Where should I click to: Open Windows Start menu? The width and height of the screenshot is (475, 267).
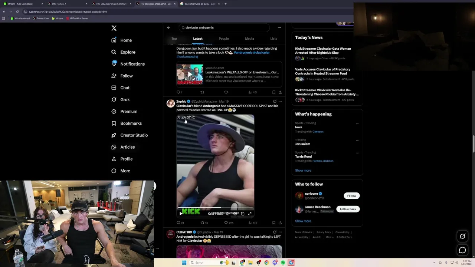(x=184, y=263)
